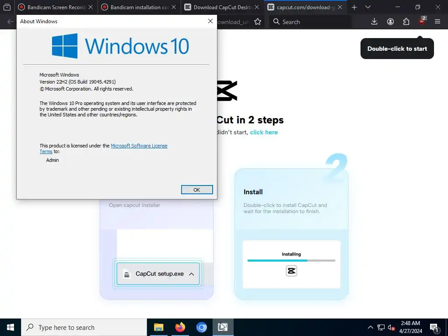
Task: Show hidden system tray icons
Action: tap(370, 327)
